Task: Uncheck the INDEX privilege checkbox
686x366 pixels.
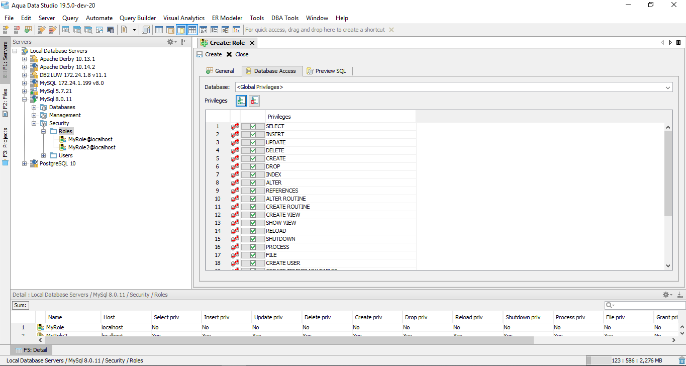Action: pos(253,174)
